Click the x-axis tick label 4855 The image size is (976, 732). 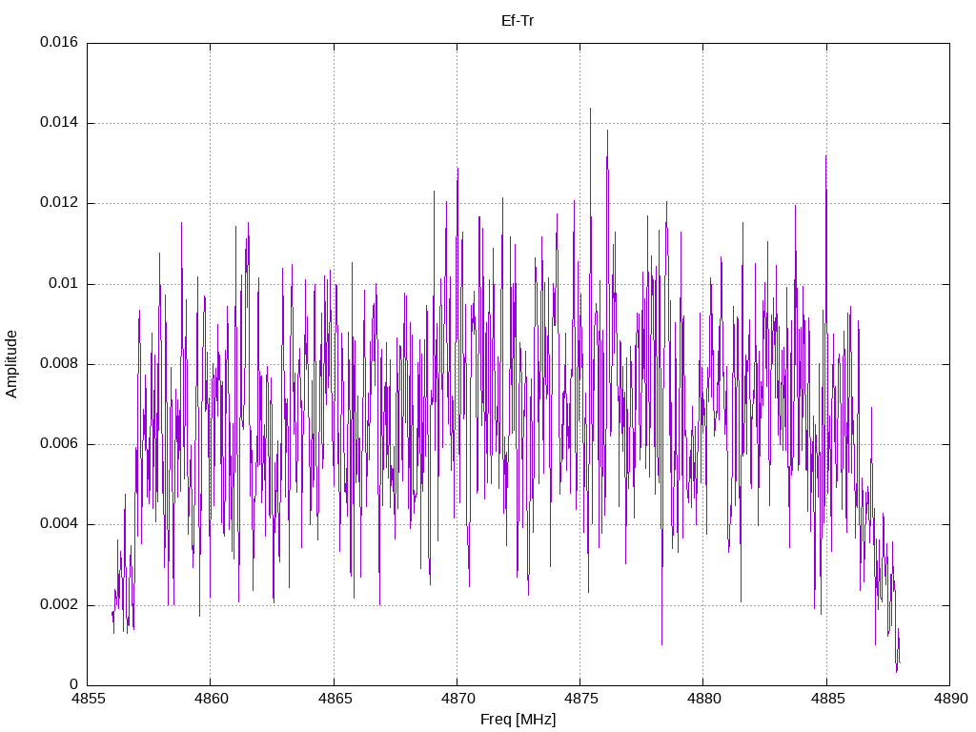[x=87, y=699]
